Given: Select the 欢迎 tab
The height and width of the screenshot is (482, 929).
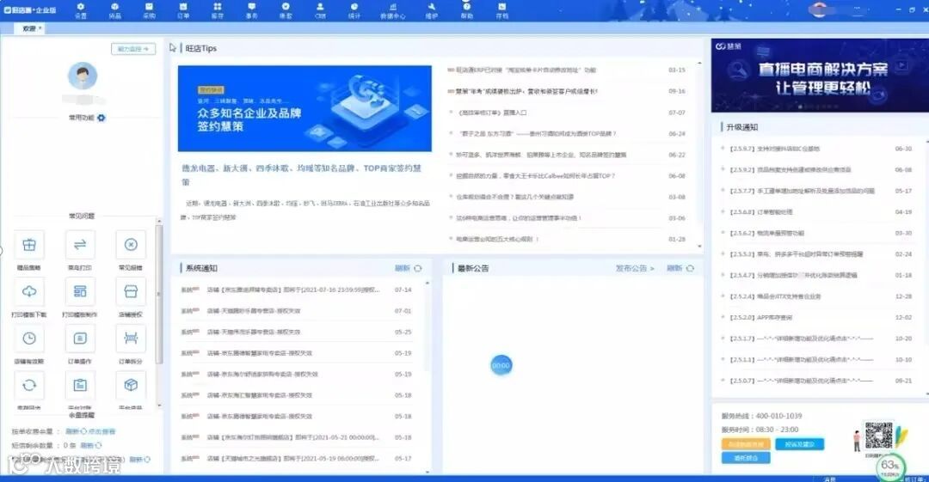Looking at the screenshot, I should (28, 28).
